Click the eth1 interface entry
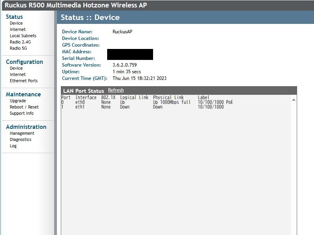The height and width of the screenshot is (235, 314). coord(80,107)
